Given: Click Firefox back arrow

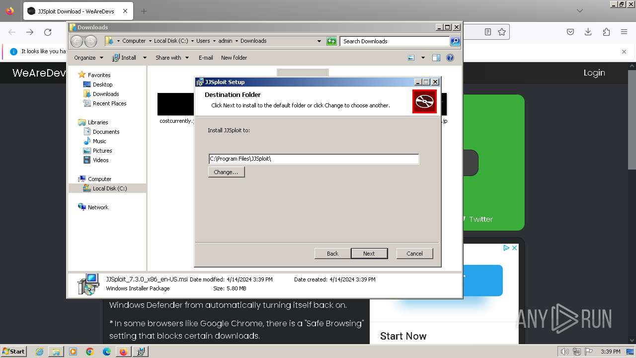Looking at the screenshot, I should click(12, 32).
